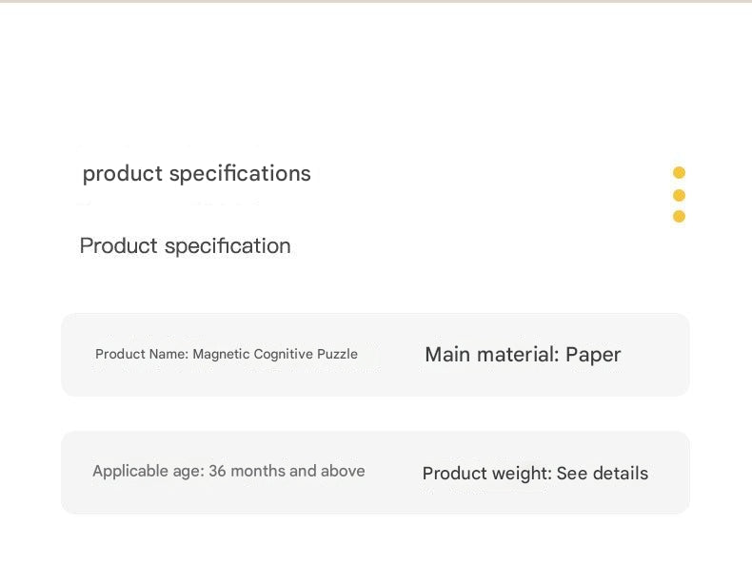This screenshot has width=752, height=564.
Task: Click the word 'Product' in the subtitle
Action: pyautogui.click(x=118, y=245)
